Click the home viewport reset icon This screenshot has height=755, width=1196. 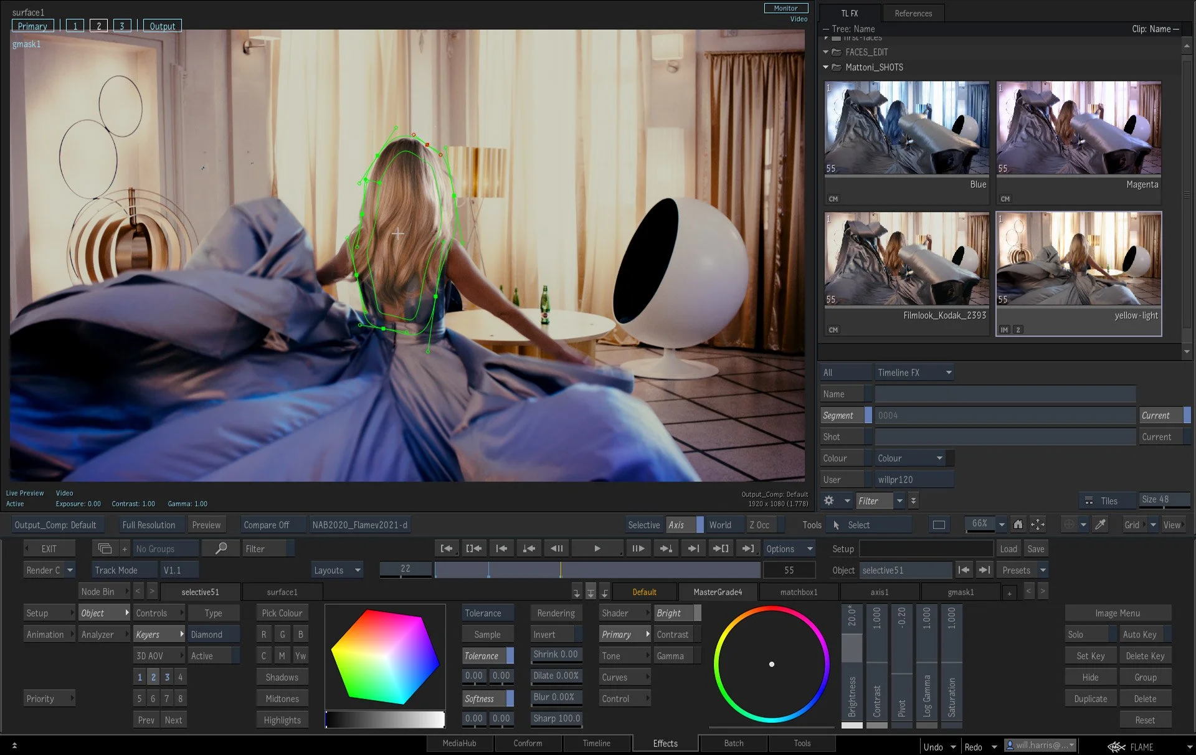[x=1018, y=525]
